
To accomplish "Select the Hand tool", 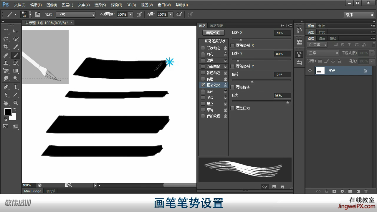I will (x=6, y=103).
